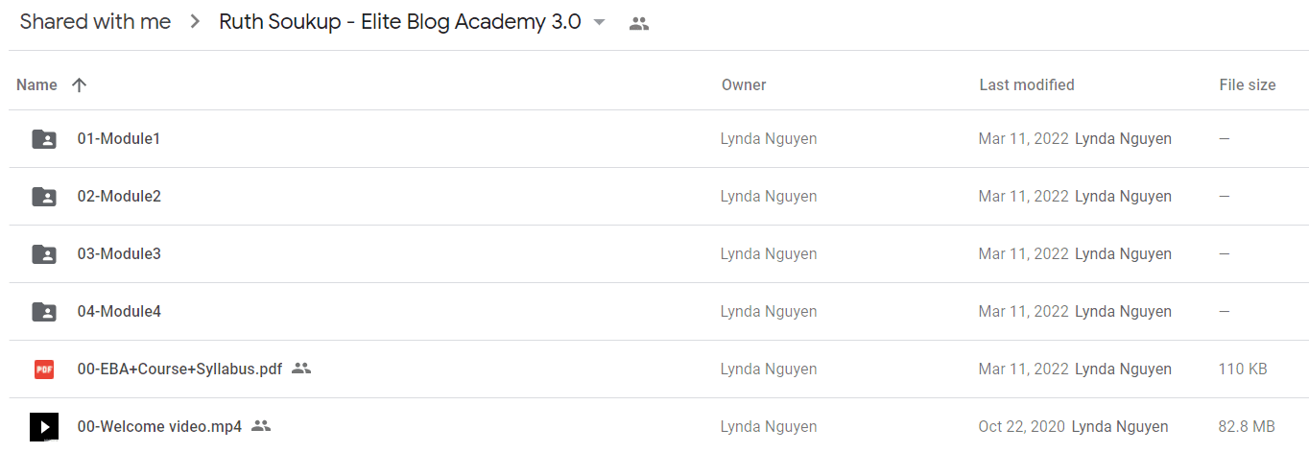Expand the breadcrumb chevron after Shared with me
Viewport: 1309px width, 453px height.
click(195, 23)
